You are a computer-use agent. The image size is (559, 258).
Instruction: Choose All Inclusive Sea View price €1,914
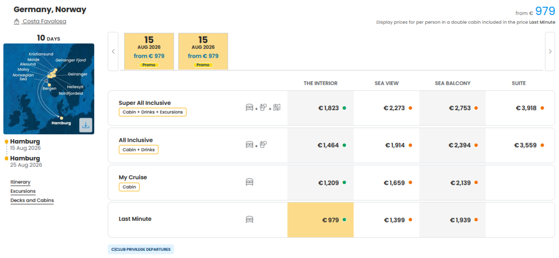click(386, 145)
